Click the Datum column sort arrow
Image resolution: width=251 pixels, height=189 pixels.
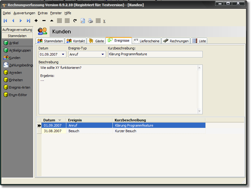[x=59, y=120]
